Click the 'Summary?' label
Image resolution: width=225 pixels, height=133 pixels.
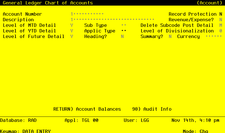click(x=152, y=36)
